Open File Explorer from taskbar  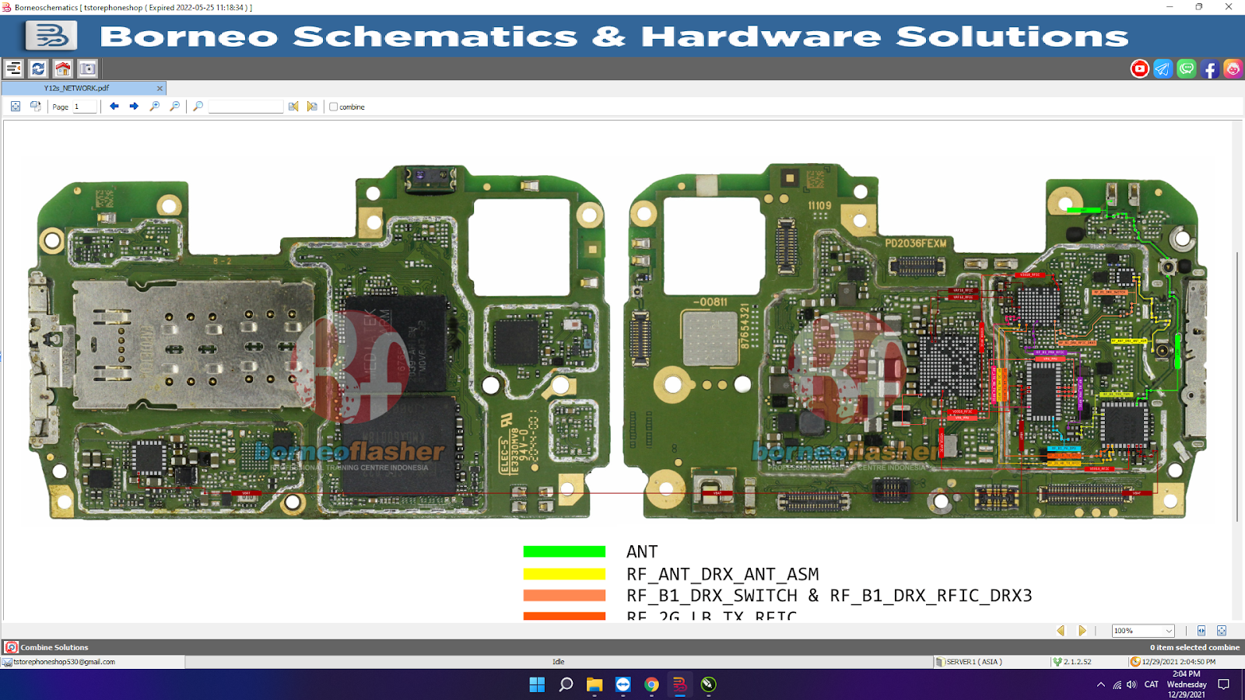point(594,684)
